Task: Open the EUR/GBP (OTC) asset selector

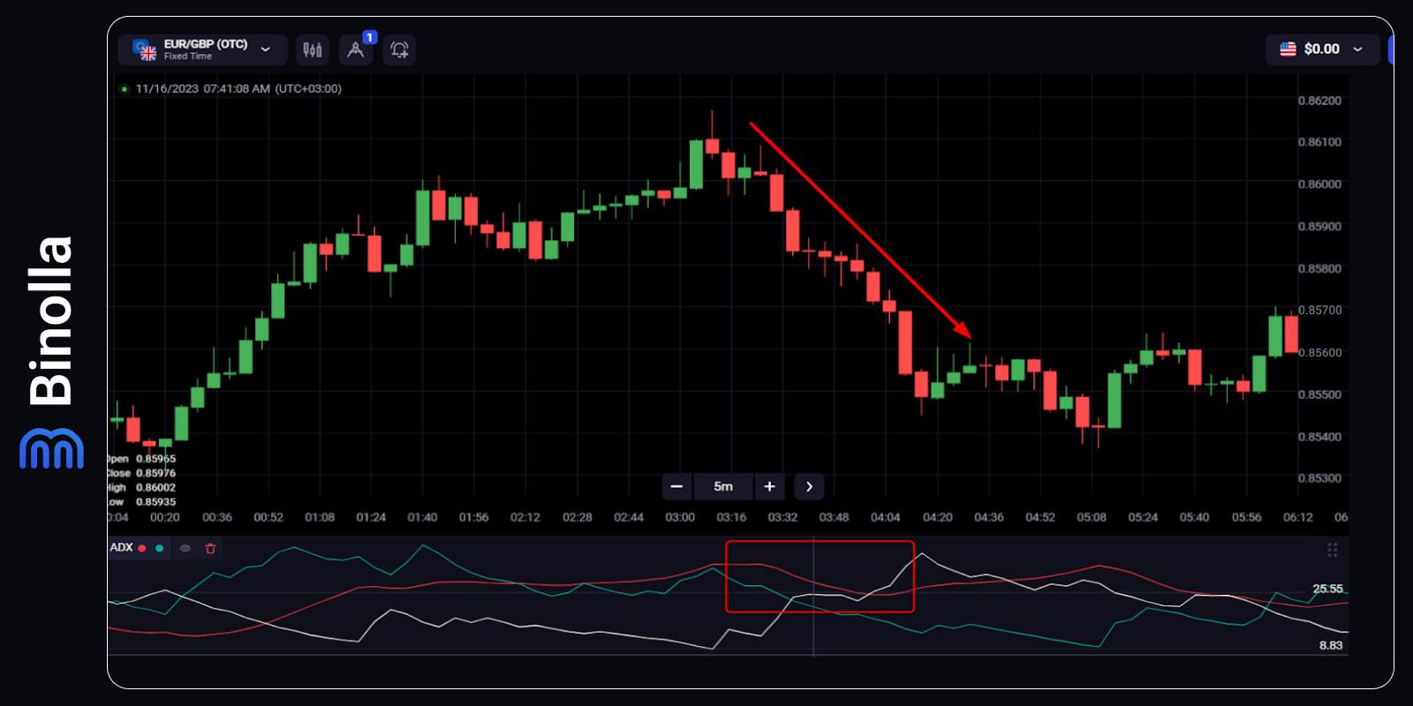Action: point(202,49)
